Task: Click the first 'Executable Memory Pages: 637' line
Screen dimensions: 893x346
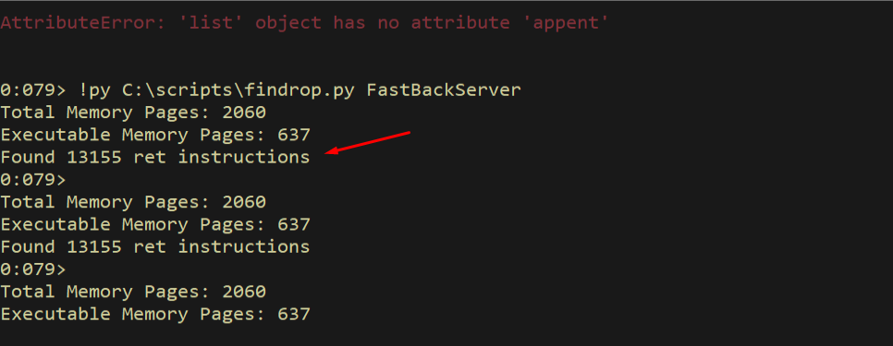Action: coord(155,136)
